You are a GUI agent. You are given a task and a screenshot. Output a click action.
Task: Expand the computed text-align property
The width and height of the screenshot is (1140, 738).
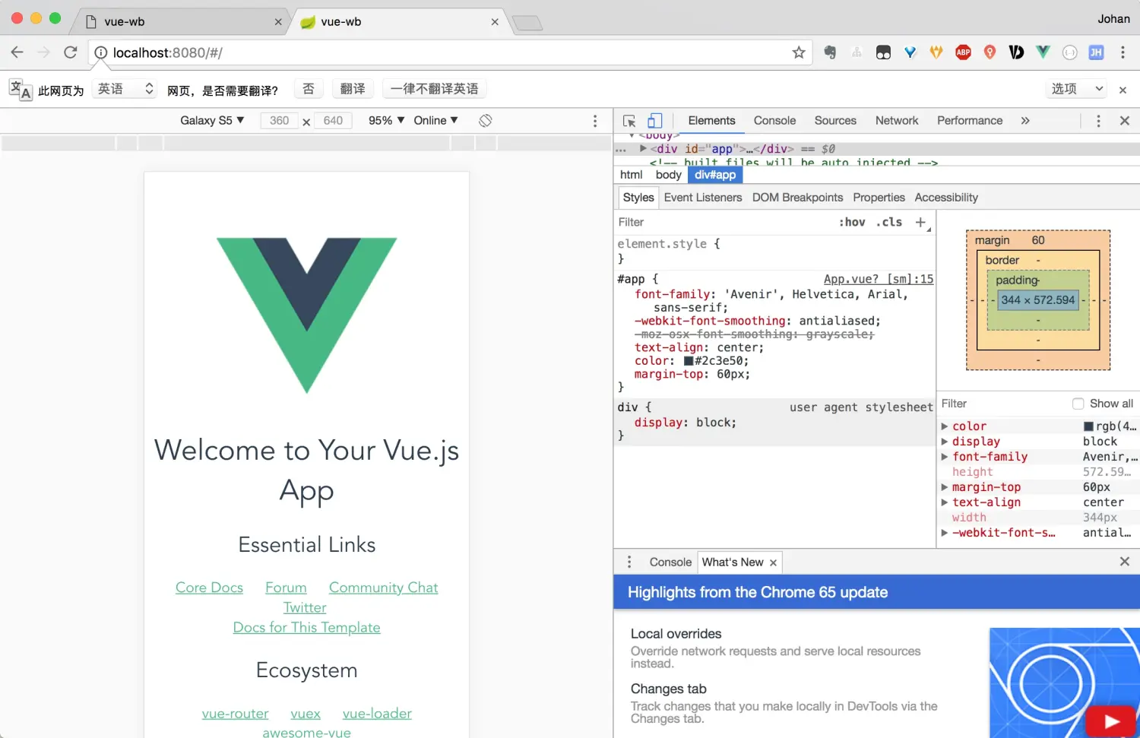(x=945, y=502)
